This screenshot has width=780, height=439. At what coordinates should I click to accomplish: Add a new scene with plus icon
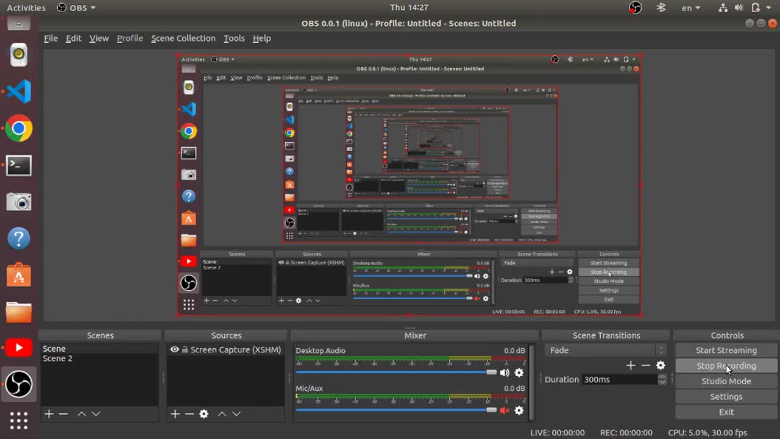(49, 414)
